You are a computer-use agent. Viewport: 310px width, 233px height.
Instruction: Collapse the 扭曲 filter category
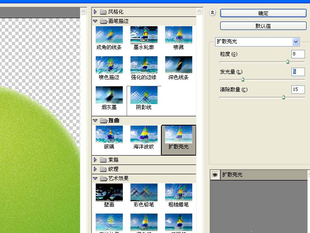coord(95,121)
